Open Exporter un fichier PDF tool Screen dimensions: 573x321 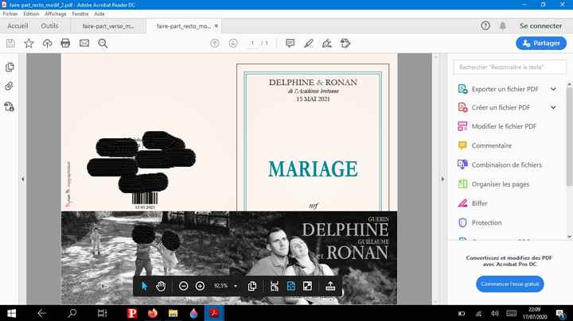(x=505, y=89)
